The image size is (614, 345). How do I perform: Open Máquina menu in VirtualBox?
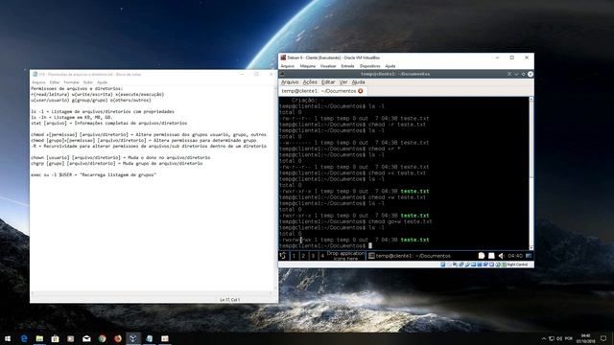[x=308, y=66]
